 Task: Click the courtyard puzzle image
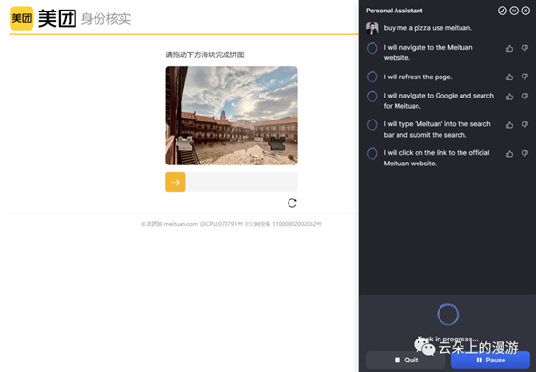pyautogui.click(x=232, y=116)
